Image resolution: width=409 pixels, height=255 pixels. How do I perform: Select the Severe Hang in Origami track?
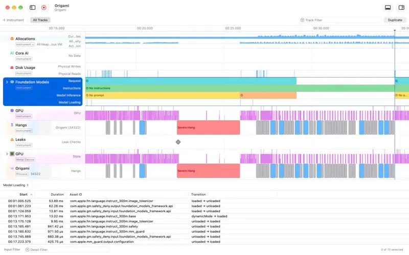(x=209, y=171)
